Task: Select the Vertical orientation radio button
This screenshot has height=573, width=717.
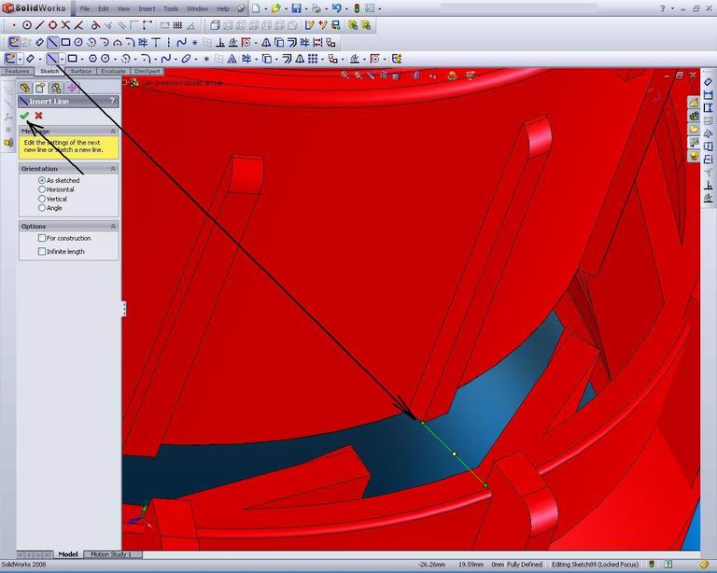Action: coord(42,199)
